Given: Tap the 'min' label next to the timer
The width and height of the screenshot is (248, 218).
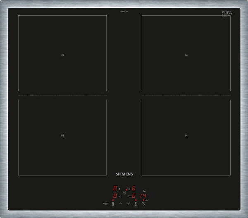Looking at the screenshot, I should (146, 200).
